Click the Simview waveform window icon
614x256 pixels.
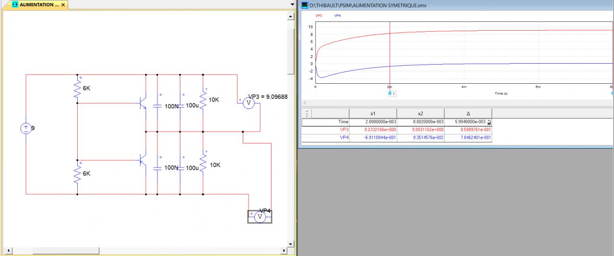click(304, 5)
